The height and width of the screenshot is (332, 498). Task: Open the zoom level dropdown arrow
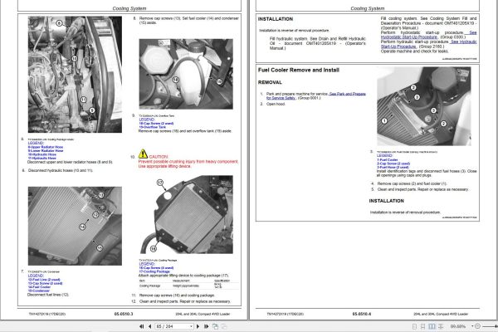(x=472, y=326)
